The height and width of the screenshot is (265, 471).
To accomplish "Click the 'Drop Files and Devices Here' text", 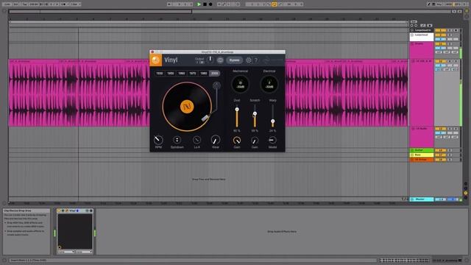I will pos(208,180).
